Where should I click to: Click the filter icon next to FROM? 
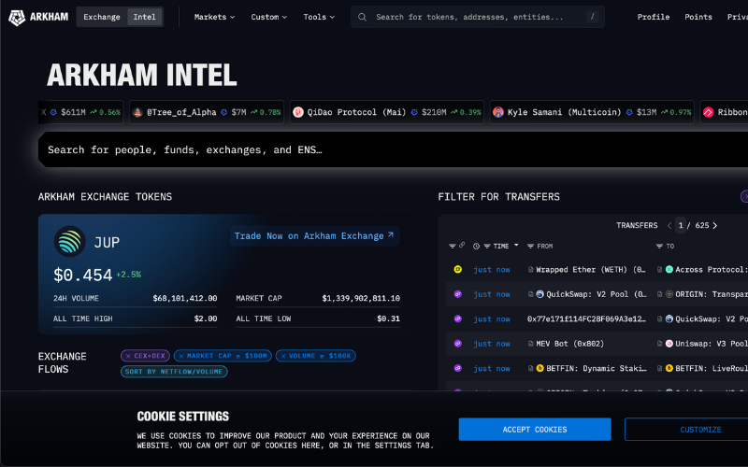point(530,247)
